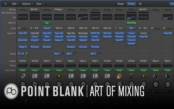Open the EQ thumbnail on the Vintage... channel

(59, 17)
